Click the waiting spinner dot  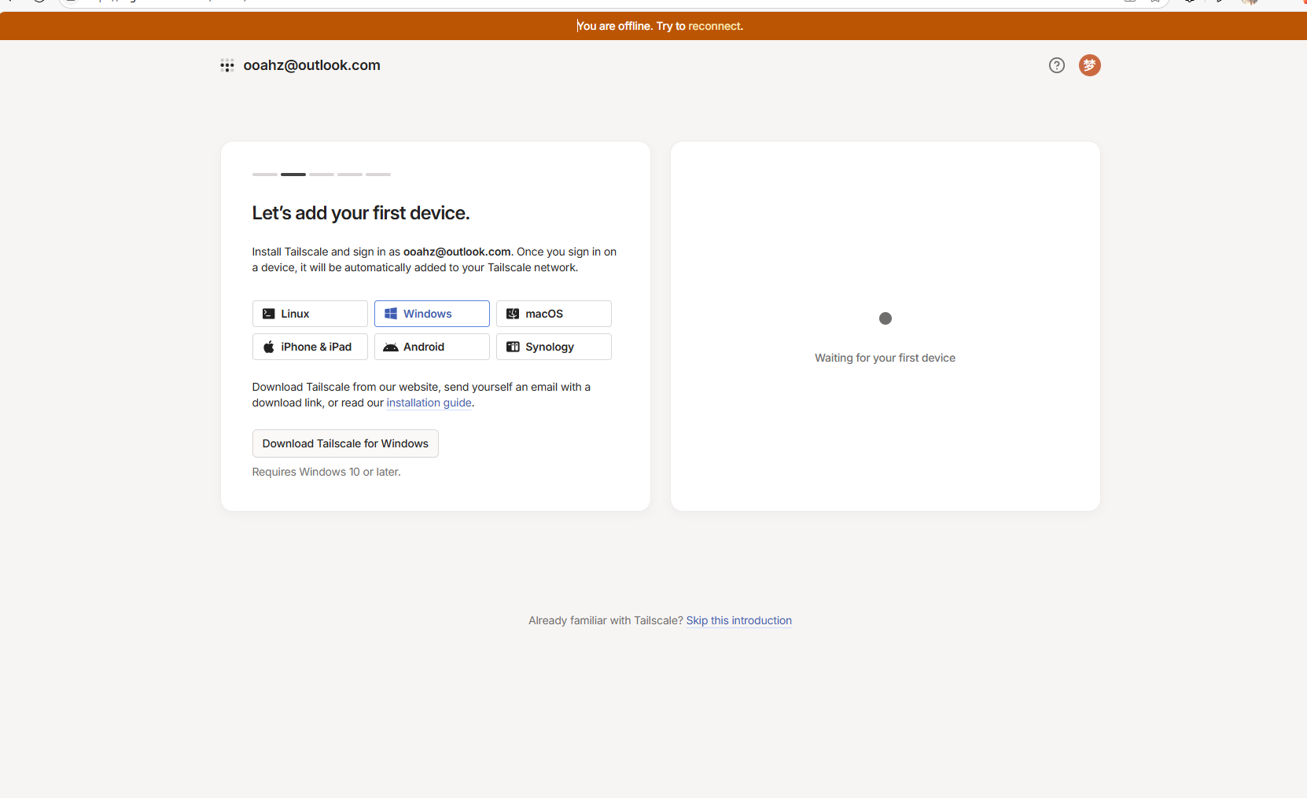coord(885,318)
